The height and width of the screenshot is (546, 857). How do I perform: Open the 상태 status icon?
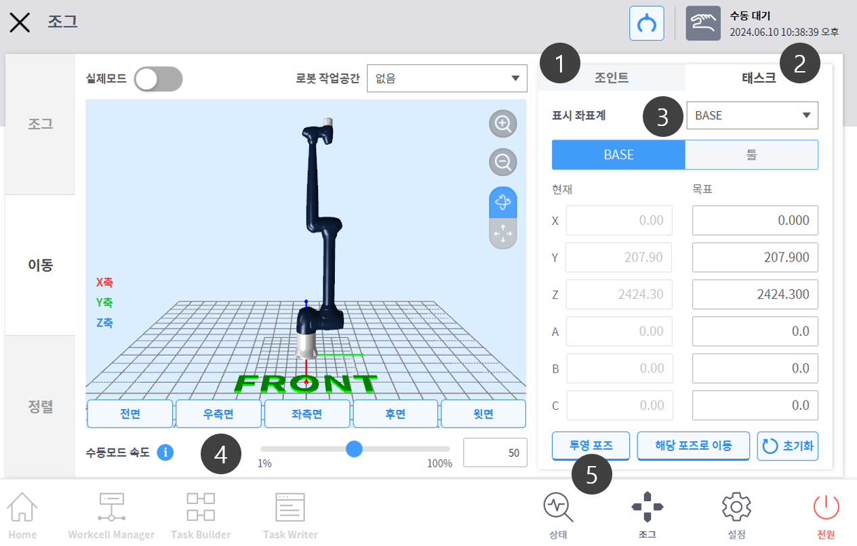tap(558, 516)
